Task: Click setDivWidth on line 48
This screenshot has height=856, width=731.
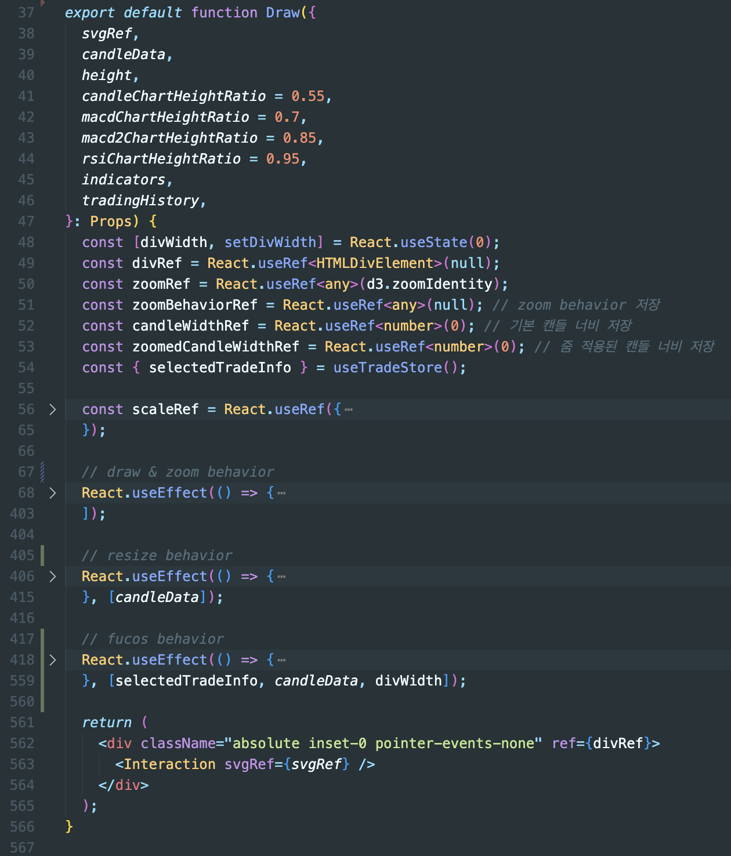Action: coord(270,242)
